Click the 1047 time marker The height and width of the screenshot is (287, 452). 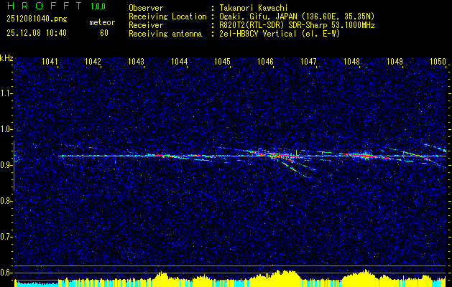click(308, 61)
